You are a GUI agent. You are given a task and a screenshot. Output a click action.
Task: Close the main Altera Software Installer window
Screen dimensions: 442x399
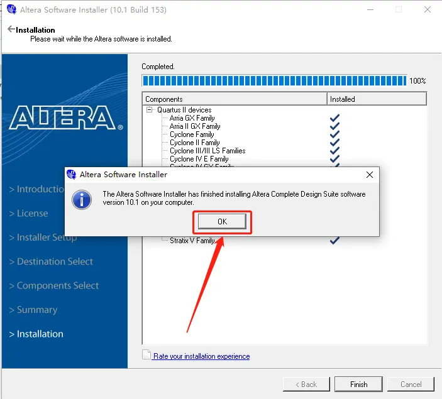[x=428, y=9]
